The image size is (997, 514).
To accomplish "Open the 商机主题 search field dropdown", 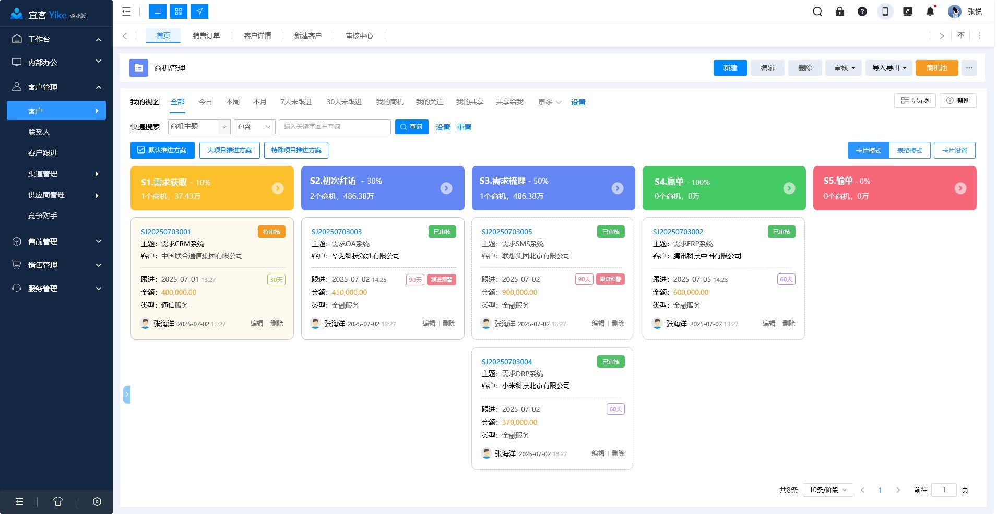I will pyautogui.click(x=199, y=127).
